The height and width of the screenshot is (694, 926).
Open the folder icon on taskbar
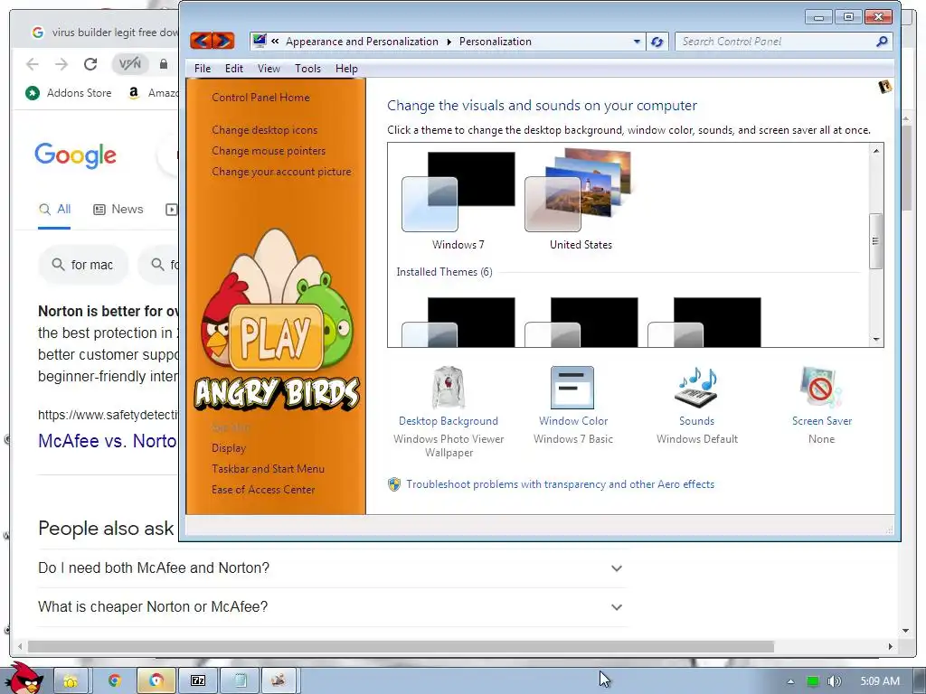click(x=71, y=681)
